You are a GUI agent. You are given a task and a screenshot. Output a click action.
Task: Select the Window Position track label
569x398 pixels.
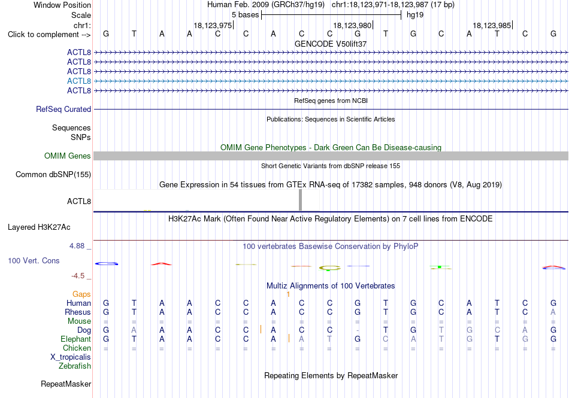point(62,5)
